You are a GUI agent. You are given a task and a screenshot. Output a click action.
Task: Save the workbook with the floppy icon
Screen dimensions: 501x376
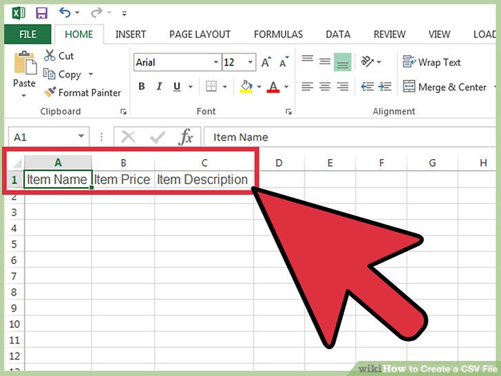click(41, 13)
